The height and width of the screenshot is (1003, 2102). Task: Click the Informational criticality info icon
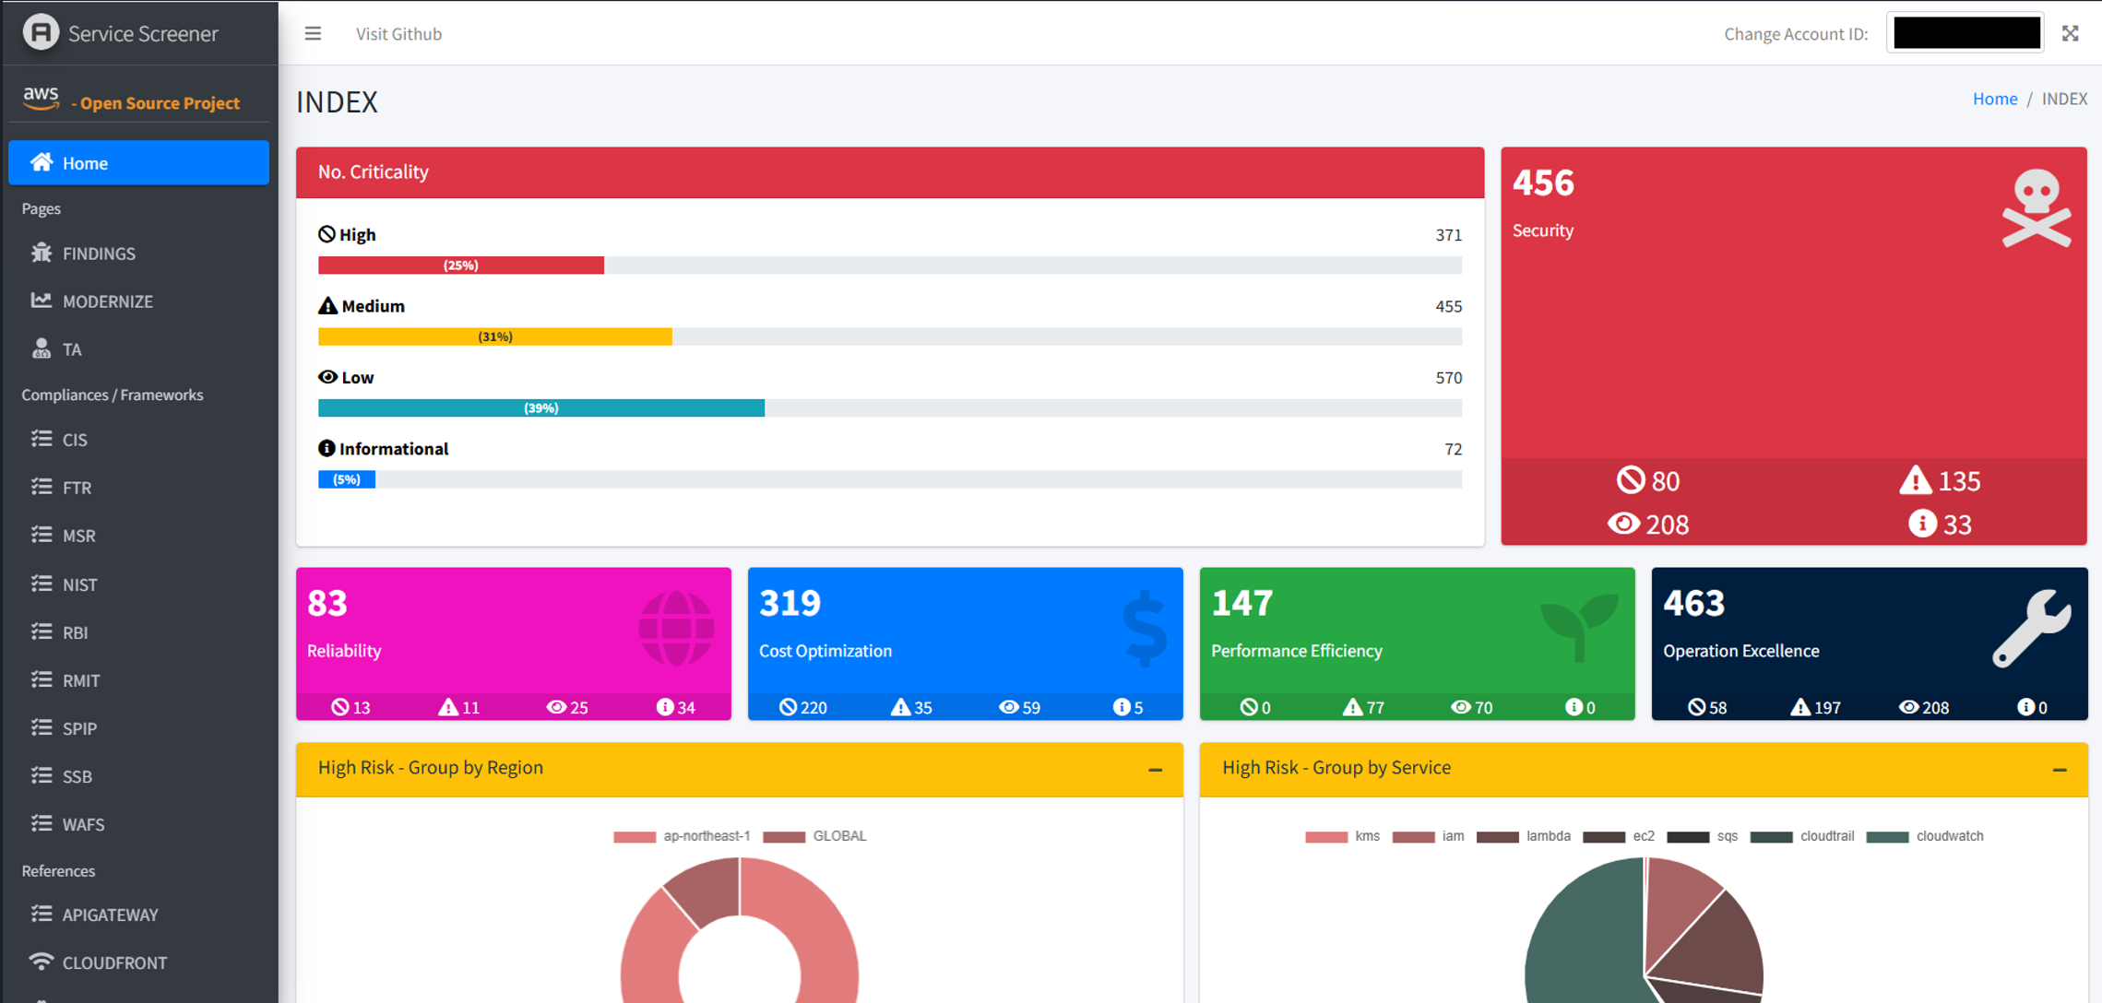point(327,448)
